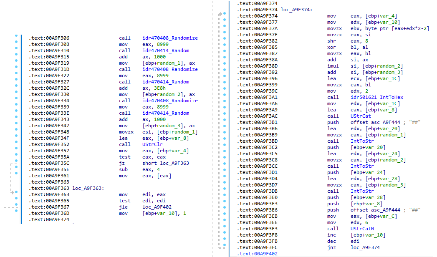Image resolution: width=437 pixels, height=257 pixels.
Task: Toggle breakpoint dot at address 00A9F306
Action: click(x=15, y=38)
